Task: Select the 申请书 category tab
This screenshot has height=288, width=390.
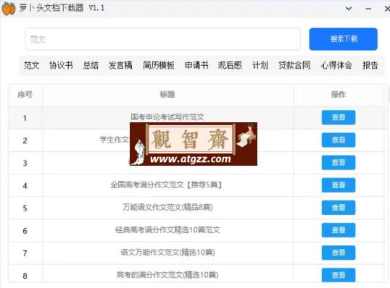Action: tap(196, 65)
